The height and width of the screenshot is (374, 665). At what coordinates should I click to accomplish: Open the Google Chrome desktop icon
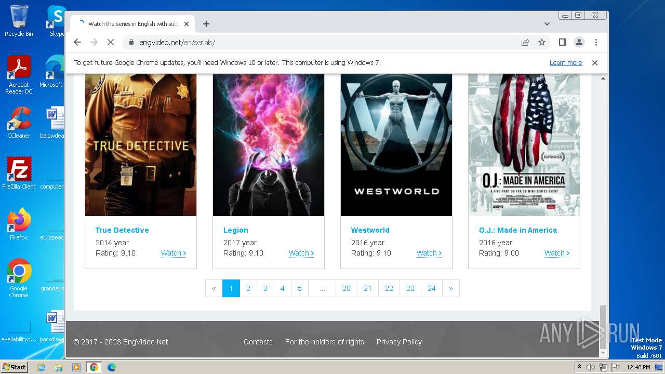pyautogui.click(x=19, y=278)
